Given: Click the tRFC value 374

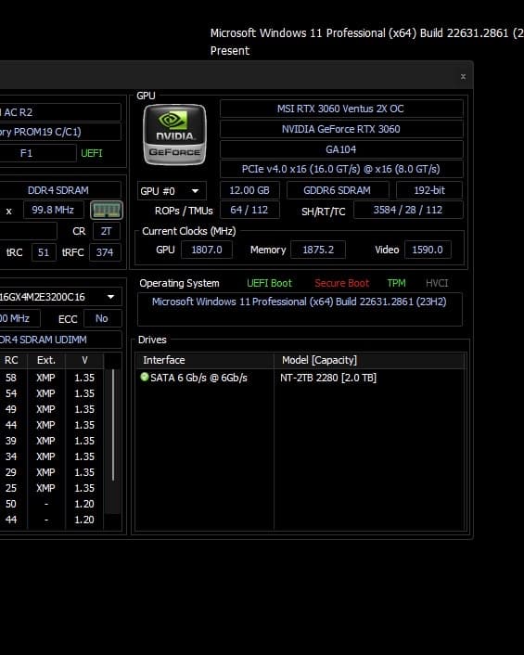Looking at the screenshot, I should pyautogui.click(x=105, y=252).
